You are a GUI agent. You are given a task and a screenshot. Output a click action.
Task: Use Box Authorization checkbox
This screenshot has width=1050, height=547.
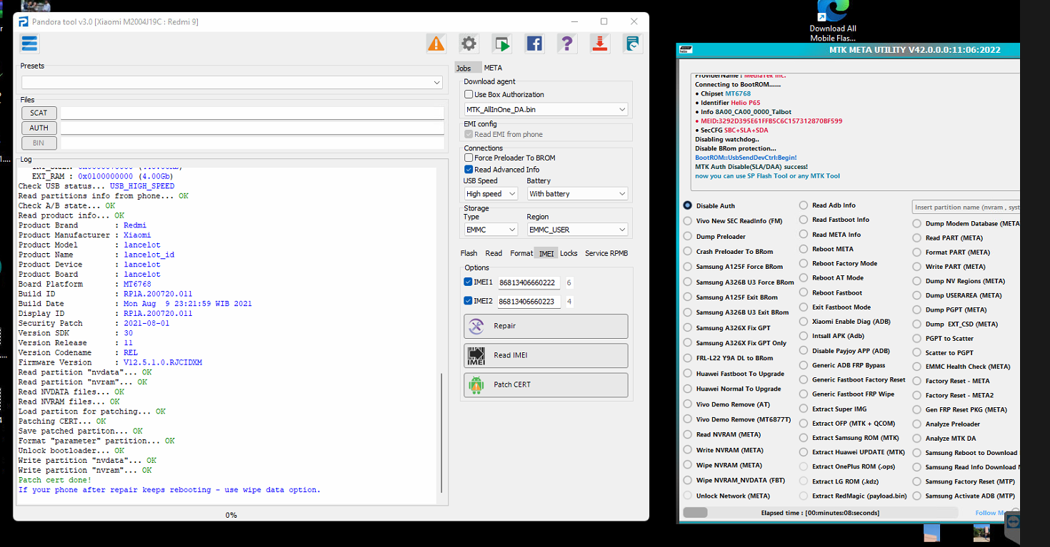469,94
